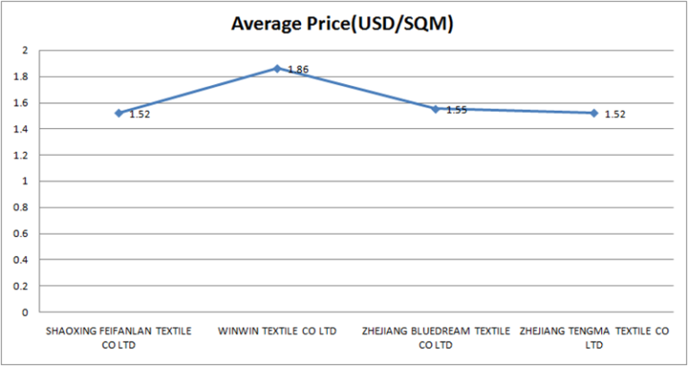Image resolution: width=688 pixels, height=366 pixels.
Task: Click the Zhejiang Bluedream data point marker
Action: coord(435,109)
